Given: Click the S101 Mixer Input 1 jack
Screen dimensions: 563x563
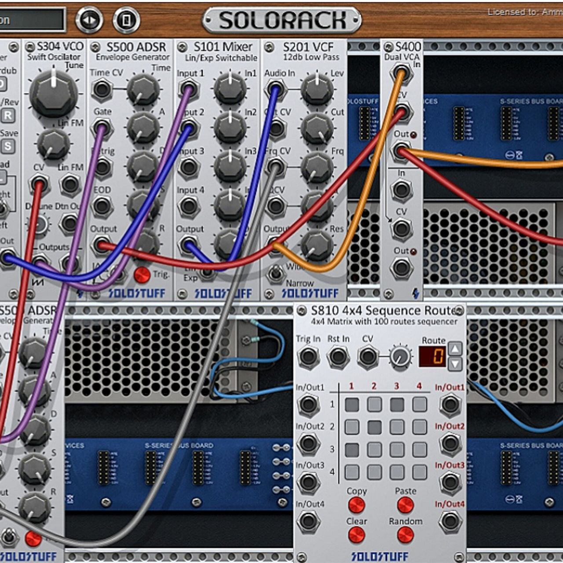Looking at the screenshot, I should (x=189, y=90).
